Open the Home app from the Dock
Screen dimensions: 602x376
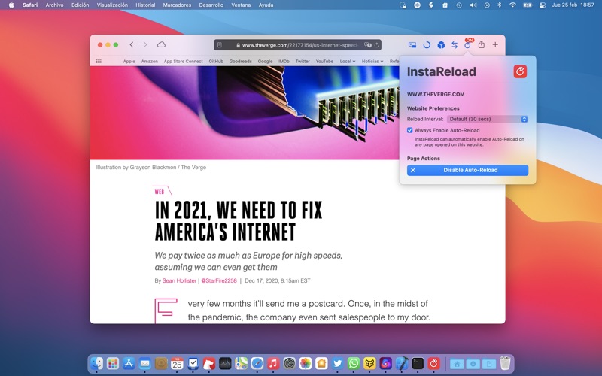click(x=321, y=363)
